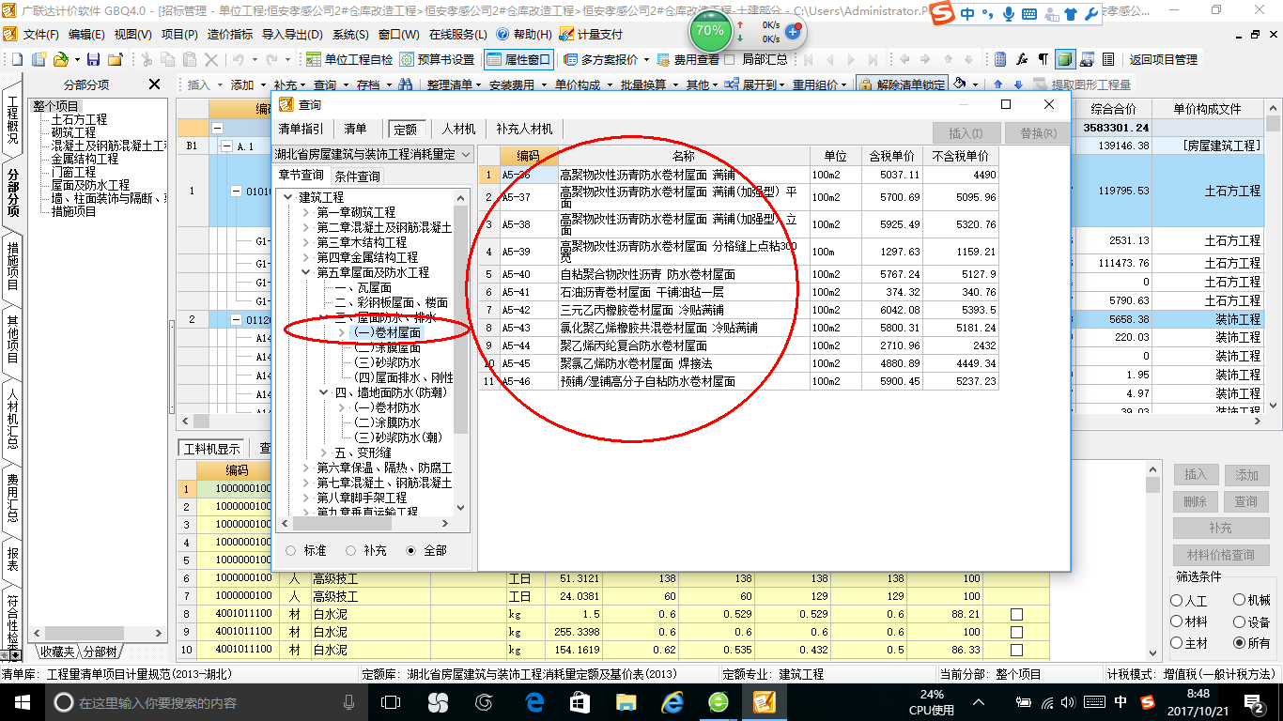The width and height of the screenshot is (1283, 721).
Task: Click the New file icon in toolbar
Action: click(x=18, y=59)
